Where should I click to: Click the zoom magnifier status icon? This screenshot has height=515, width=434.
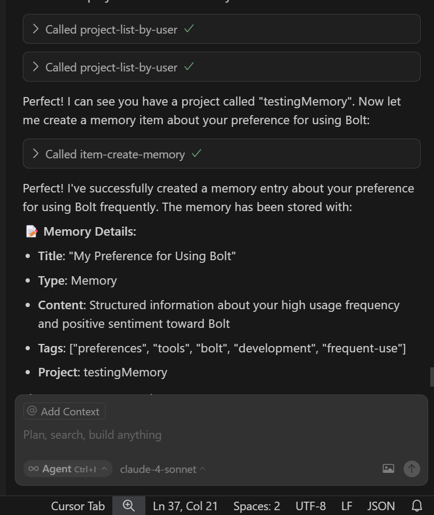point(128,506)
